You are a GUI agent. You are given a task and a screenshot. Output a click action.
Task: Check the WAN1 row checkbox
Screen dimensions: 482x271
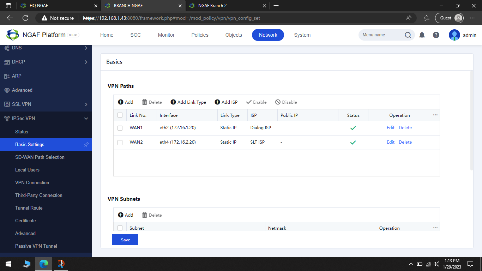coord(120,128)
